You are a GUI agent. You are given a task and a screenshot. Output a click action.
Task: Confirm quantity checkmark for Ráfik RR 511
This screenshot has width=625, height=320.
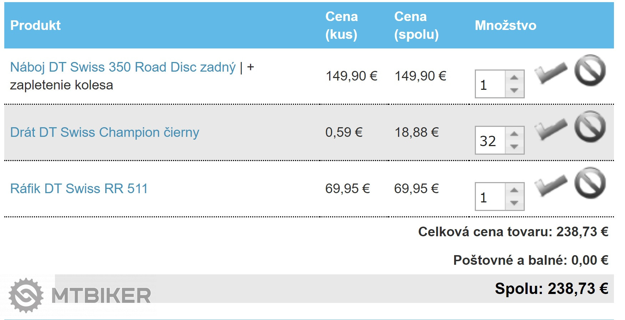[550, 185]
